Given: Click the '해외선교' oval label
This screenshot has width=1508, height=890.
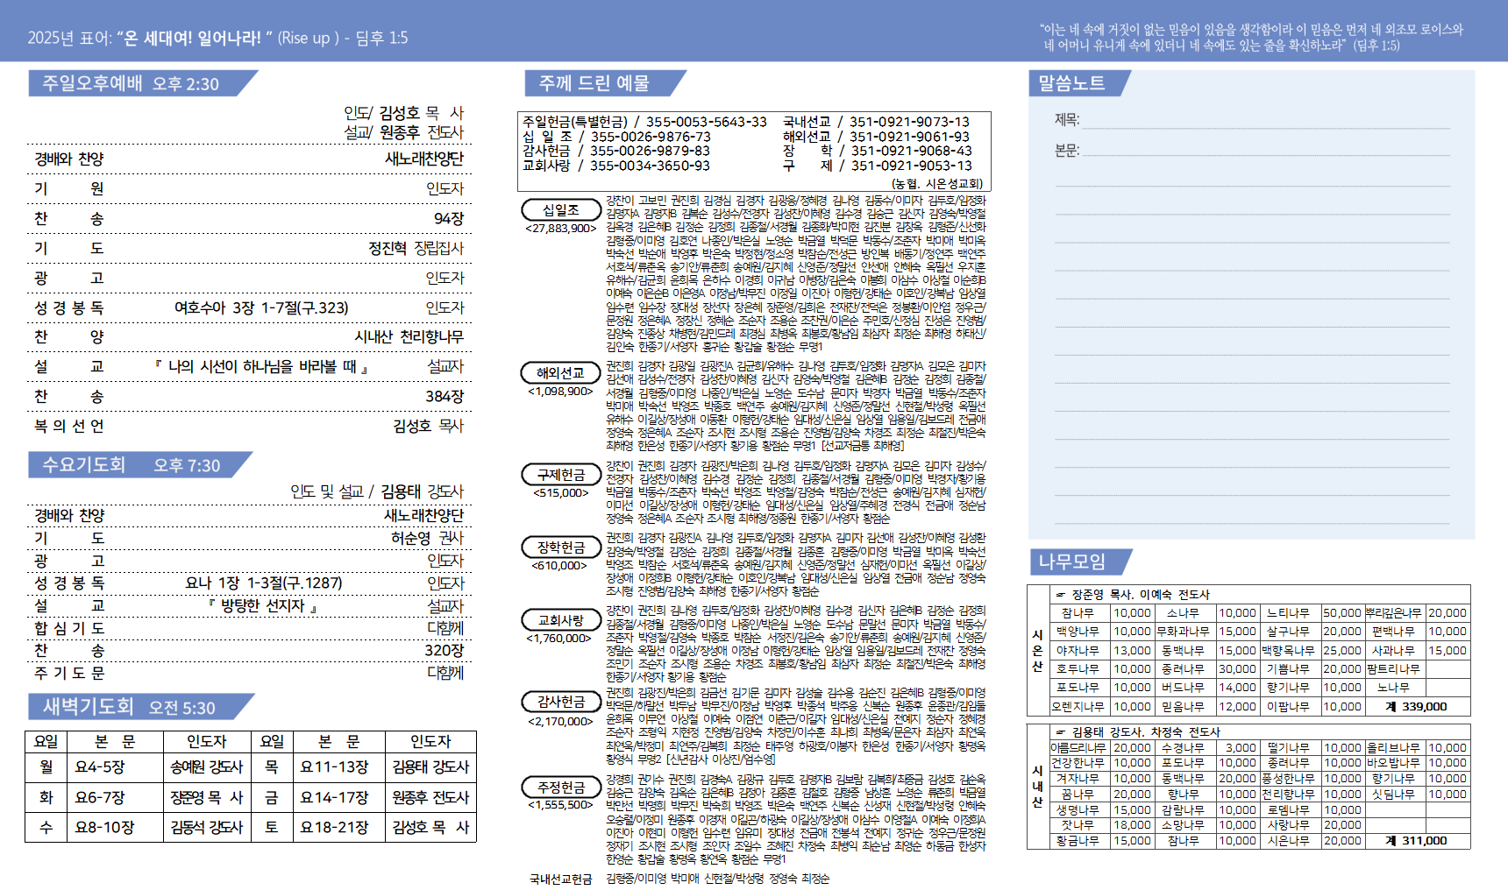Looking at the screenshot, I should (561, 373).
